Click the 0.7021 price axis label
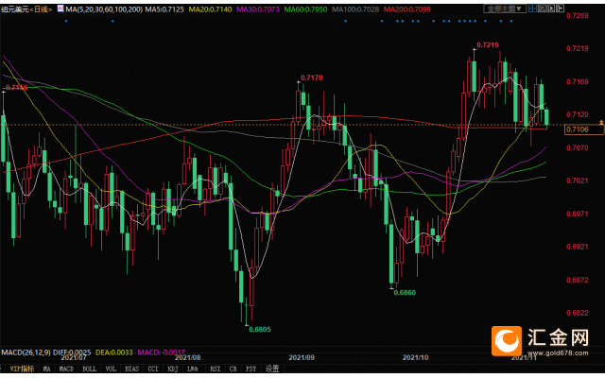Viewport: 605px width, 378px height. [578, 180]
